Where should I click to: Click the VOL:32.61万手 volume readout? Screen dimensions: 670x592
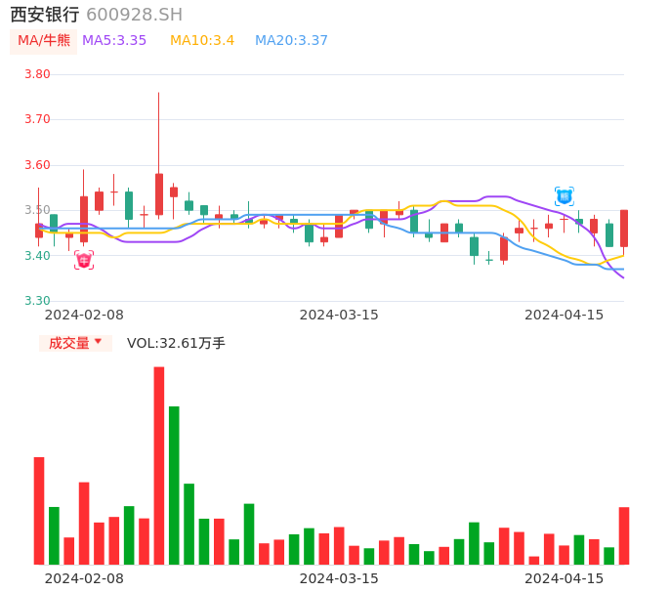tap(176, 343)
